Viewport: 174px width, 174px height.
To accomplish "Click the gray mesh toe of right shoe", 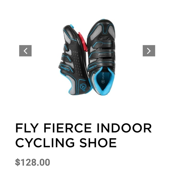I will tap(97, 32).
